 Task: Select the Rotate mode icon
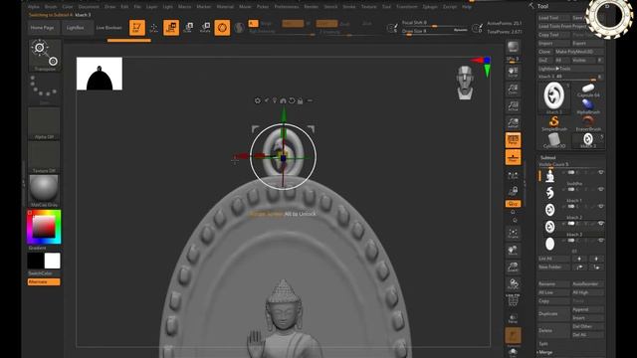click(205, 28)
